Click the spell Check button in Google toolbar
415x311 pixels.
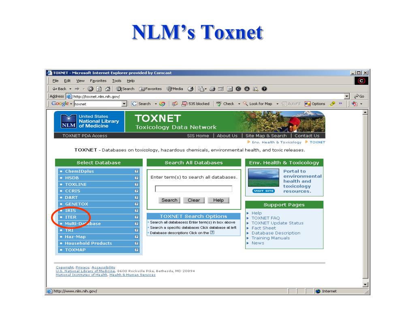pyautogui.click(x=225, y=104)
